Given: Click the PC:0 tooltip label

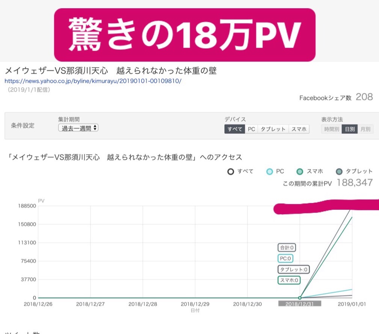Looking at the screenshot, I should click(x=285, y=259).
